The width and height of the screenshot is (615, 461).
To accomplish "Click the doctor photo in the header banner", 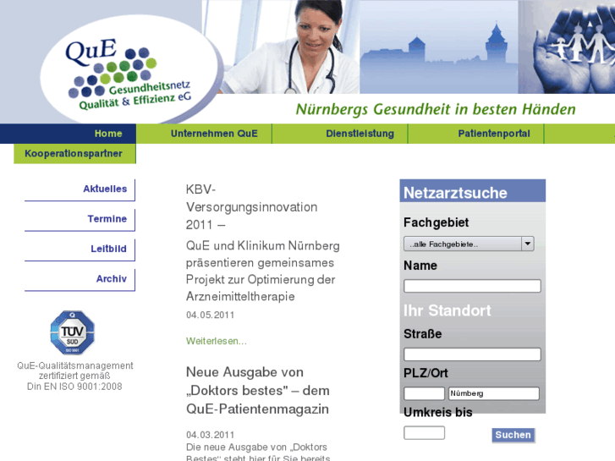I will [x=289, y=47].
